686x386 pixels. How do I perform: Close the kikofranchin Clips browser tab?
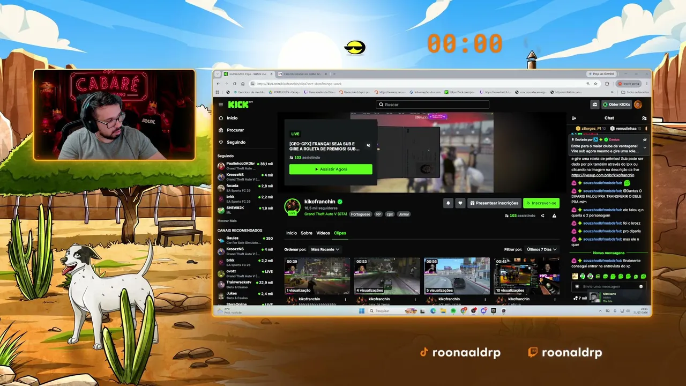click(272, 74)
